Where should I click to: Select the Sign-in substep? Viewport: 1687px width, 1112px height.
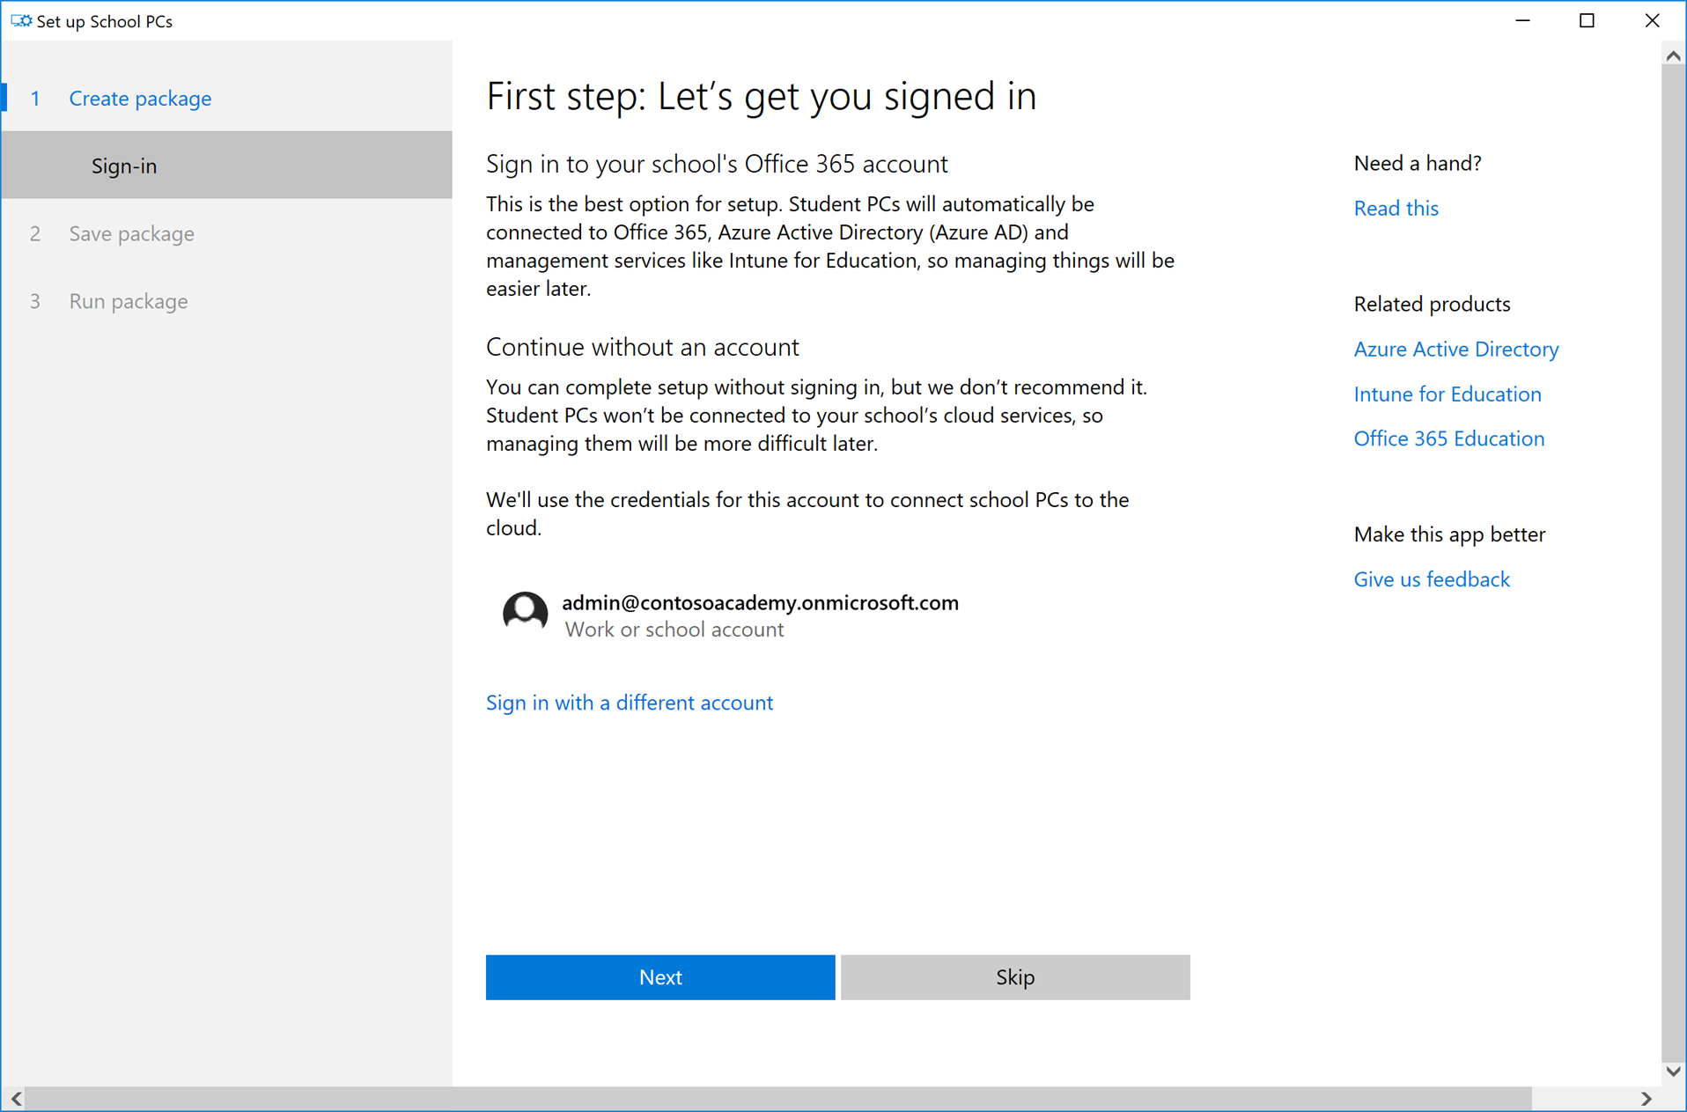[124, 166]
